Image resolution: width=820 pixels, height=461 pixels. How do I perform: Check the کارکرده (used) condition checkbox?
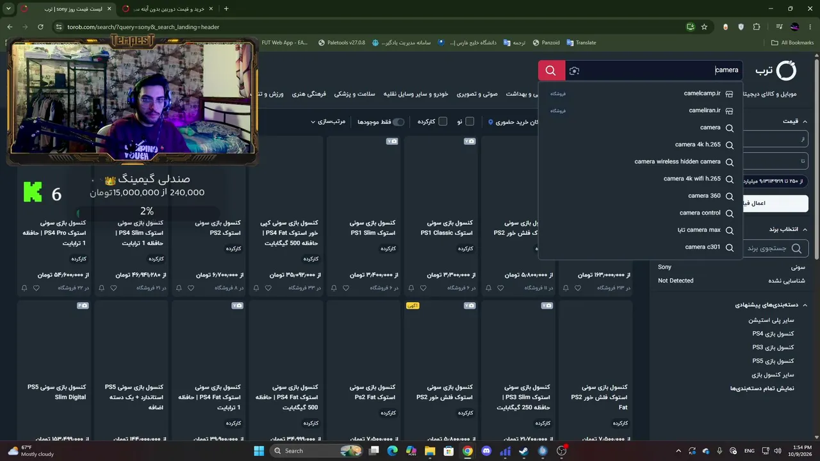point(443,122)
